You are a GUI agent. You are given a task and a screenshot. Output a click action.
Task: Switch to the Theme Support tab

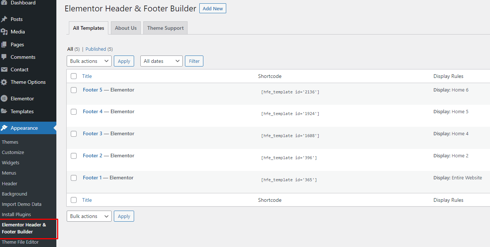tap(165, 28)
